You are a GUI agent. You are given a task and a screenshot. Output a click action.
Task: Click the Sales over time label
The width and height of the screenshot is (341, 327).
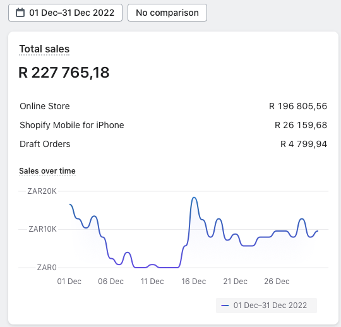[x=47, y=171]
